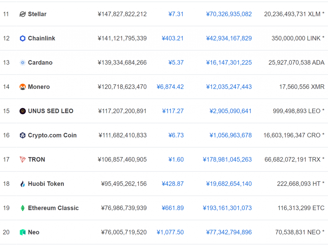This screenshot has width=328, height=246.
Task: Click Ethereum Classic volume ¥193,161,301,073
Action: click(227, 208)
